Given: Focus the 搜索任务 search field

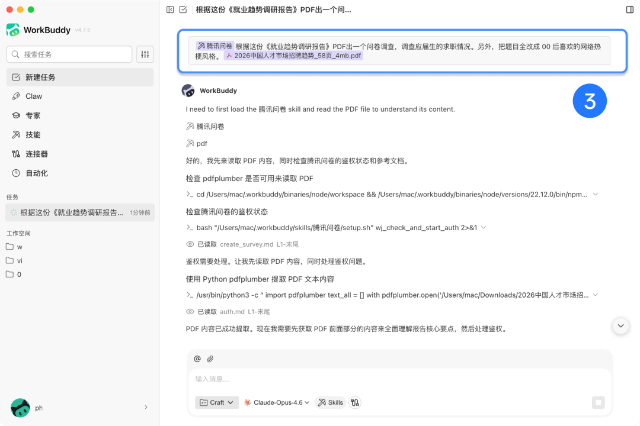Looking at the screenshot, I should (69, 54).
